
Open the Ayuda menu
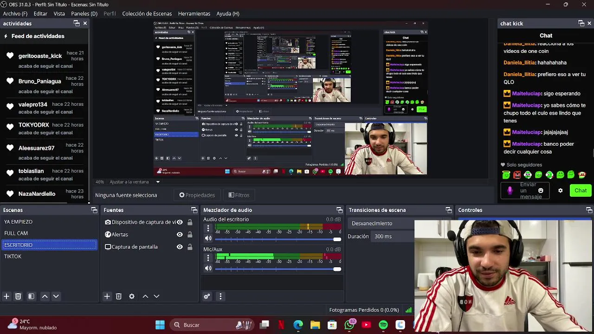tap(228, 13)
